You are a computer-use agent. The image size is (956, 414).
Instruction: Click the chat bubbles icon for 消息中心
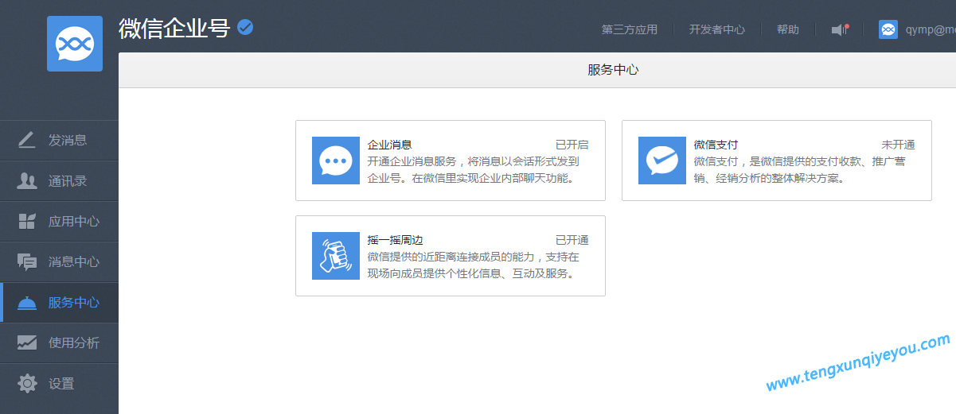[x=27, y=261]
